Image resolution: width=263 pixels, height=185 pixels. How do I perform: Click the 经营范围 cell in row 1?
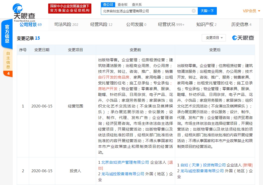pos(76,106)
